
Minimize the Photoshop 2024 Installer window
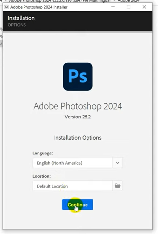point(113,7)
